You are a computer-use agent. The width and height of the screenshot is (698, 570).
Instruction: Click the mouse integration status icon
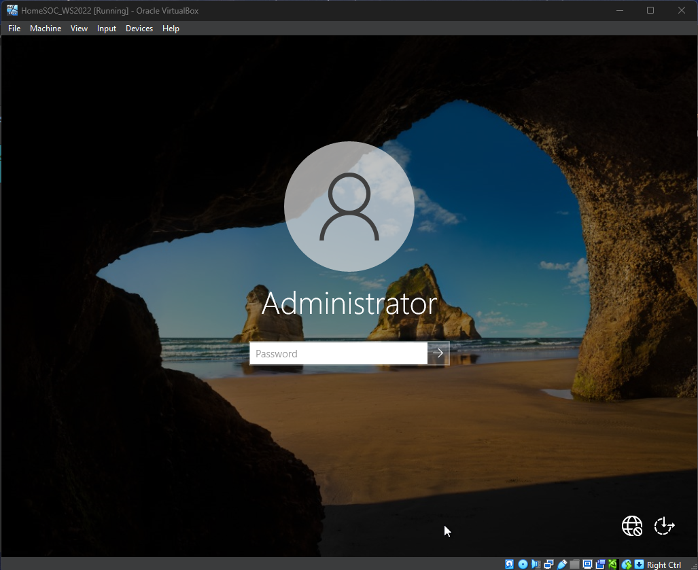click(626, 564)
